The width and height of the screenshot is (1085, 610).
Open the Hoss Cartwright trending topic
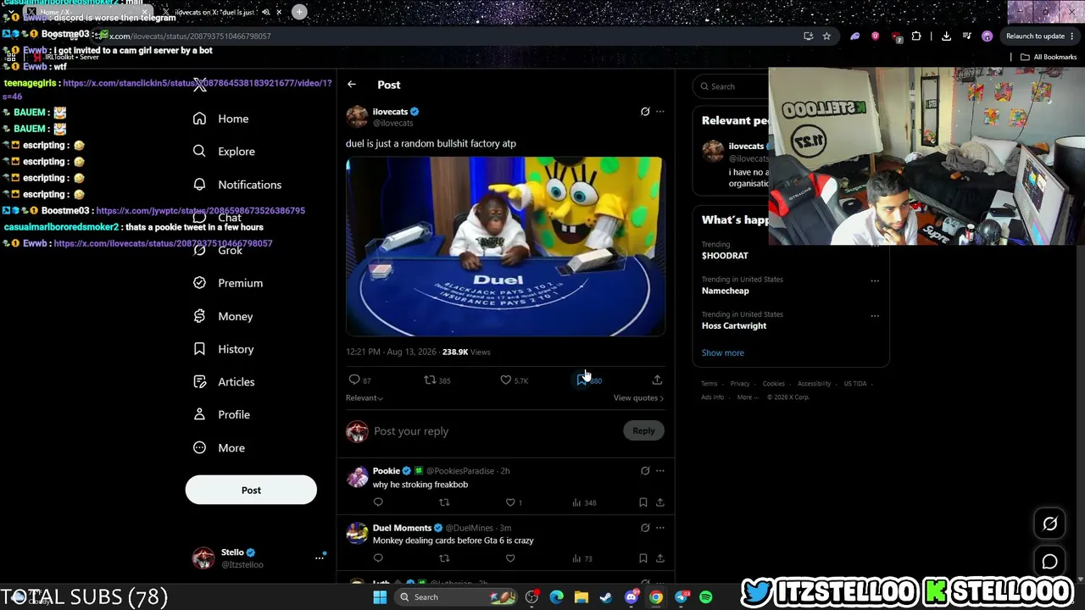click(x=734, y=325)
